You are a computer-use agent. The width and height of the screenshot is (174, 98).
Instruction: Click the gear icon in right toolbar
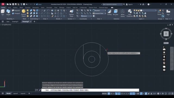(164, 70)
